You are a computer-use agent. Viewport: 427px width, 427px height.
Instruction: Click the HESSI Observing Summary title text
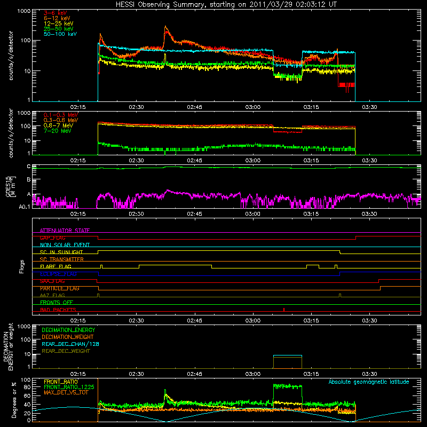[226, 5]
